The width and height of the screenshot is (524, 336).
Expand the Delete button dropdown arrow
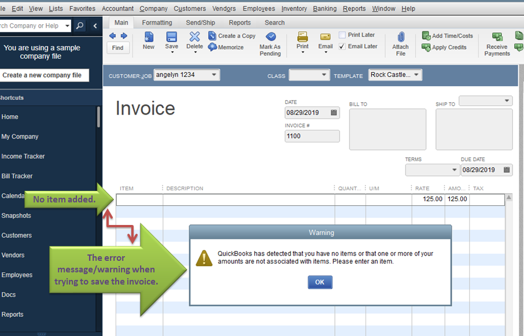point(195,53)
